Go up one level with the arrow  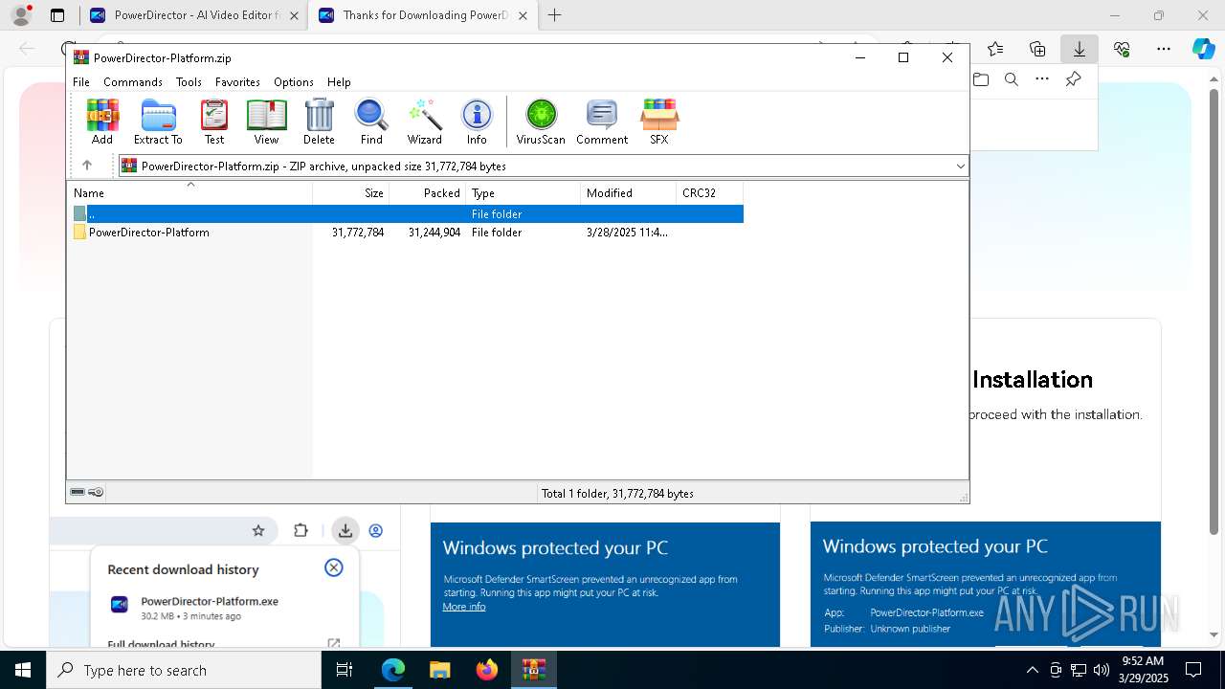(87, 166)
